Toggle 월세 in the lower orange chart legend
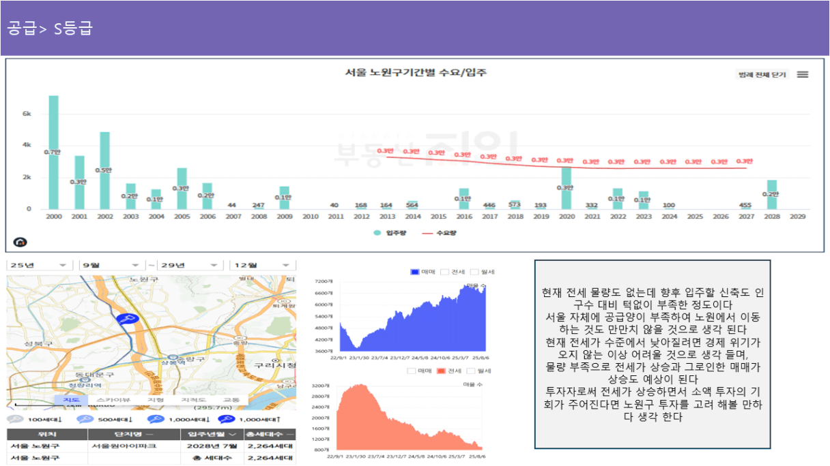The image size is (830, 466). pos(480,371)
